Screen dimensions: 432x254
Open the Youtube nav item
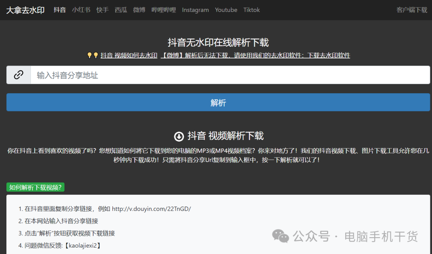[226, 10]
